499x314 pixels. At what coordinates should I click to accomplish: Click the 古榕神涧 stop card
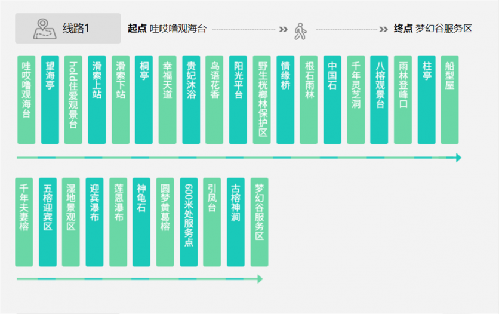[x=236, y=222]
